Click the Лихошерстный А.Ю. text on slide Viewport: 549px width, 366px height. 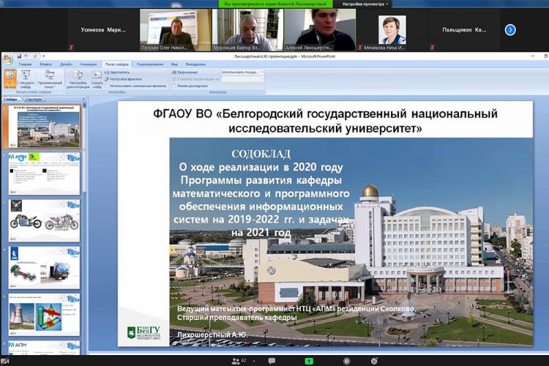click(212, 335)
